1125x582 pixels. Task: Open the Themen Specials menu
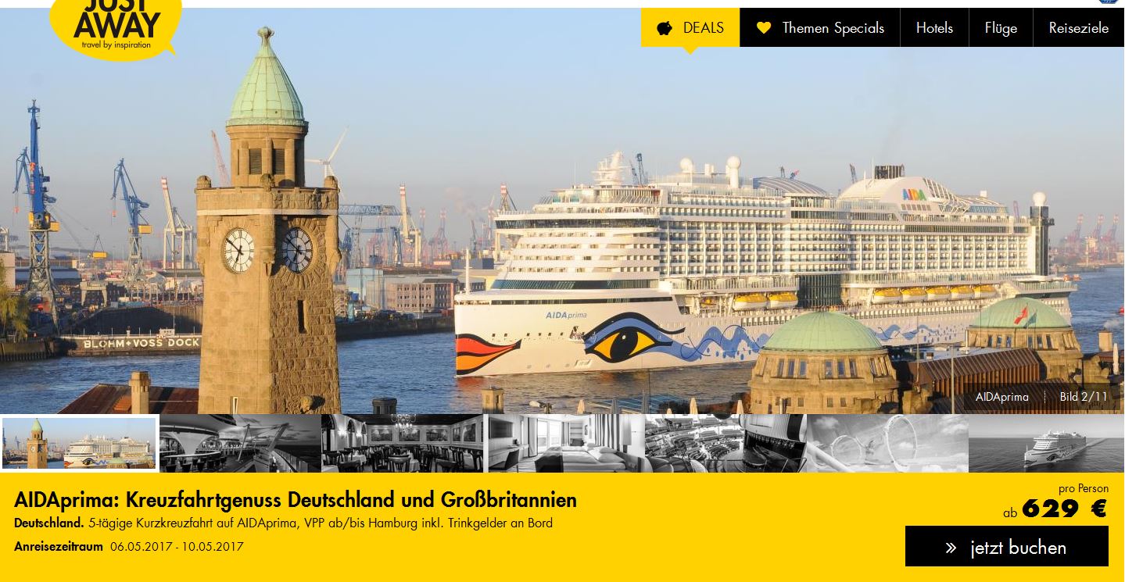820,27
